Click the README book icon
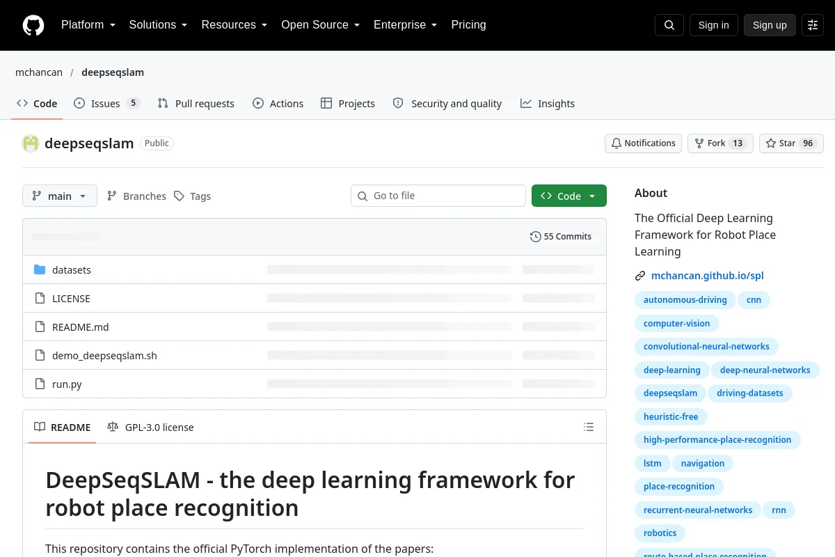Viewport: 835px width, 557px height. [40, 427]
